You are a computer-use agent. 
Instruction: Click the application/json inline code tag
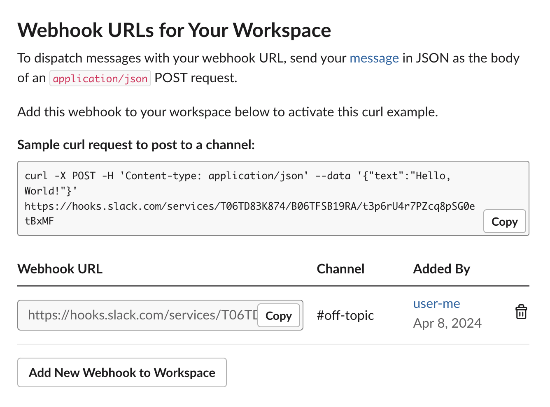tap(100, 79)
